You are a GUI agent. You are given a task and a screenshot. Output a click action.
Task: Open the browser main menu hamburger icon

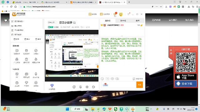click(x=197, y=7)
